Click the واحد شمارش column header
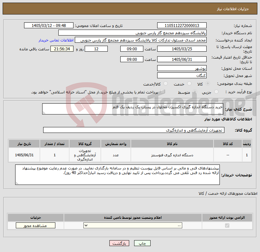Image resolution: width=260 pixels, height=252 pixels. tap(116, 144)
